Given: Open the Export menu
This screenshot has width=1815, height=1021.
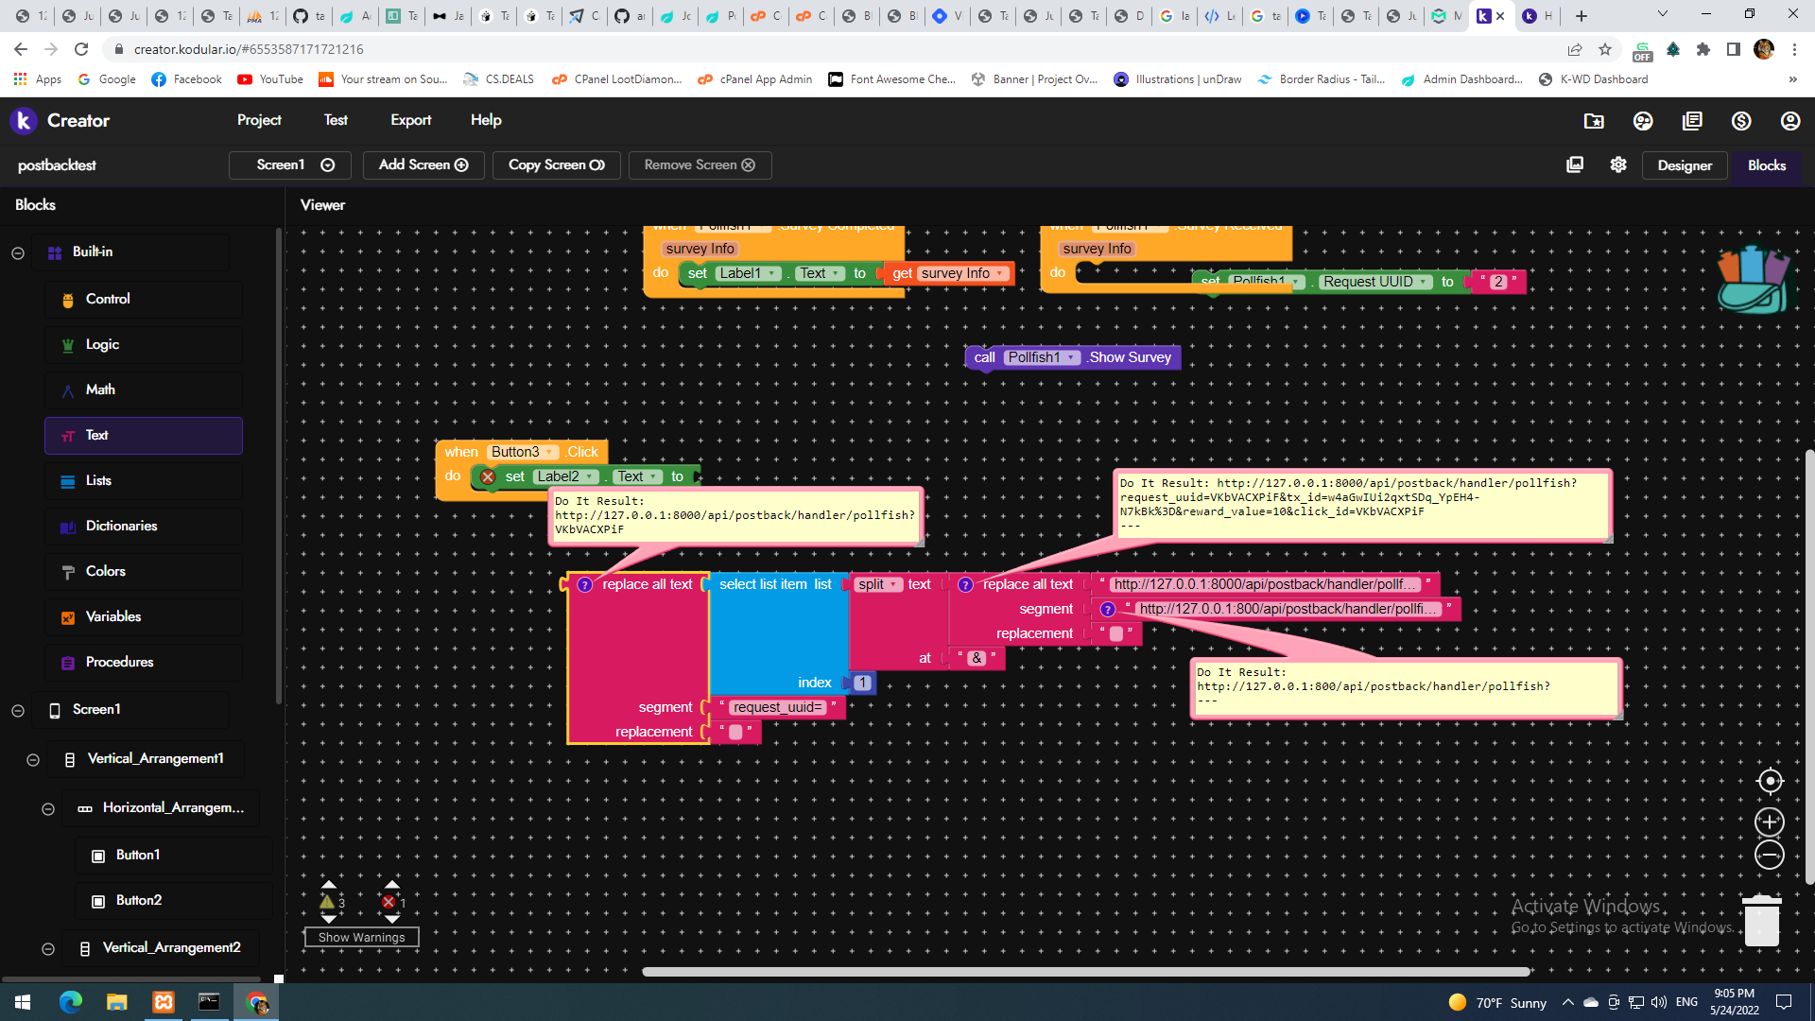Looking at the screenshot, I should [x=411, y=120].
